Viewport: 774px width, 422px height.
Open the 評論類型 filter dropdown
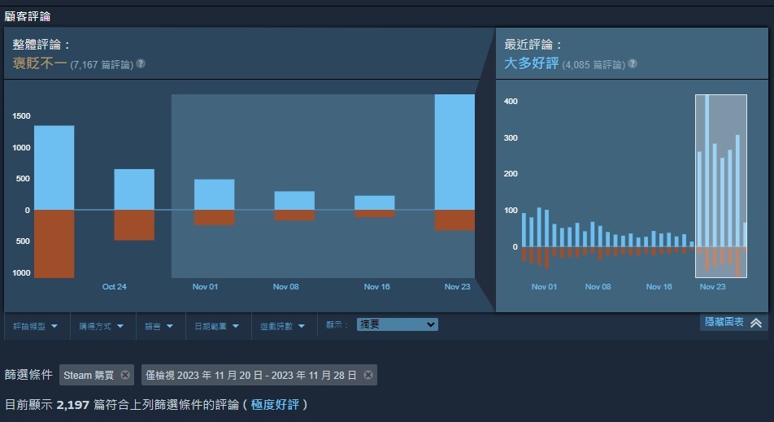pos(36,326)
